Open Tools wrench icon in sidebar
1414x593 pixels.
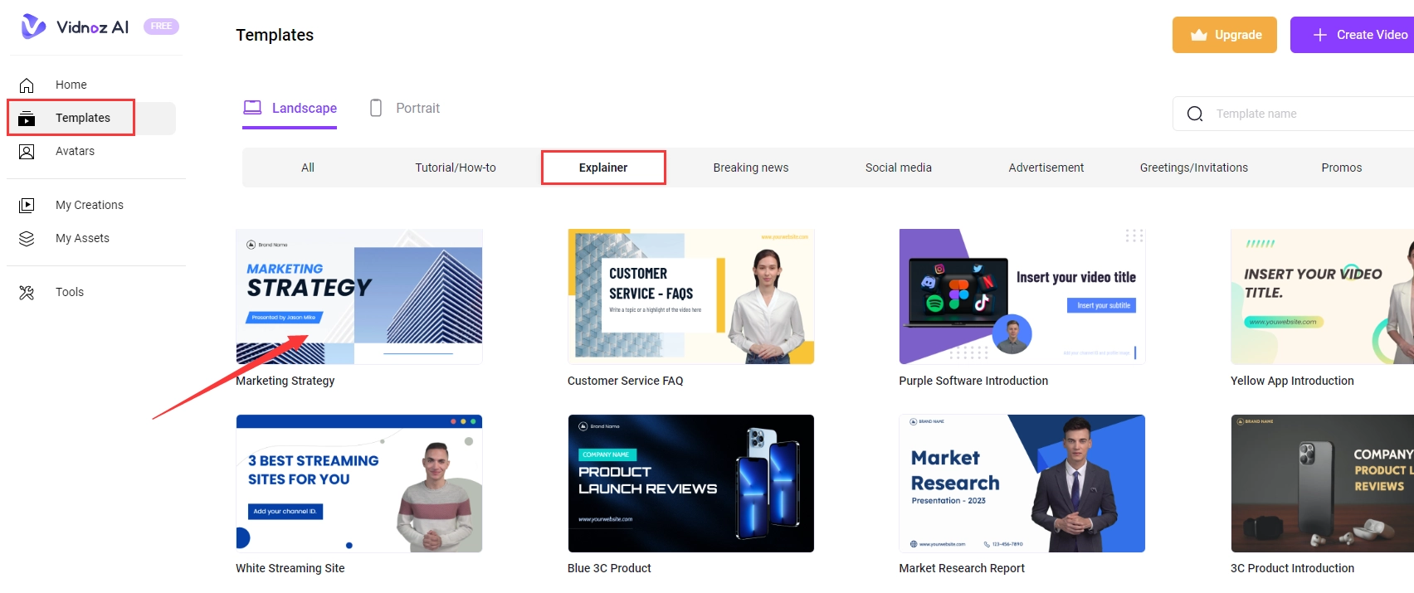click(x=27, y=292)
